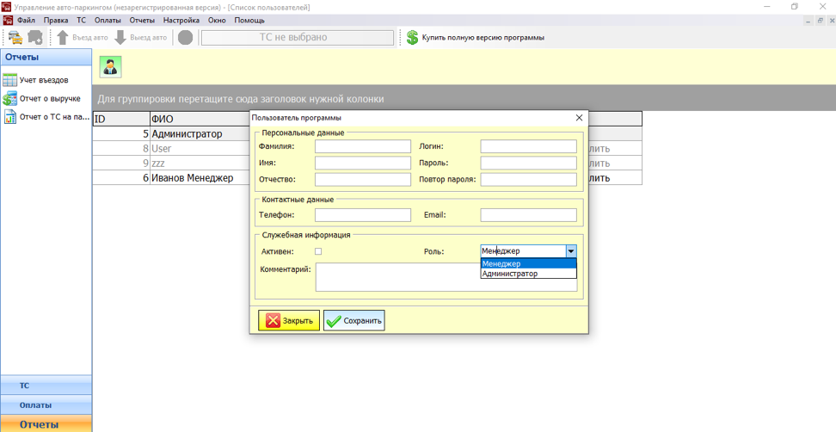The width and height of the screenshot is (836, 432).
Task: Click the Отчество input field
Action: (x=363, y=180)
